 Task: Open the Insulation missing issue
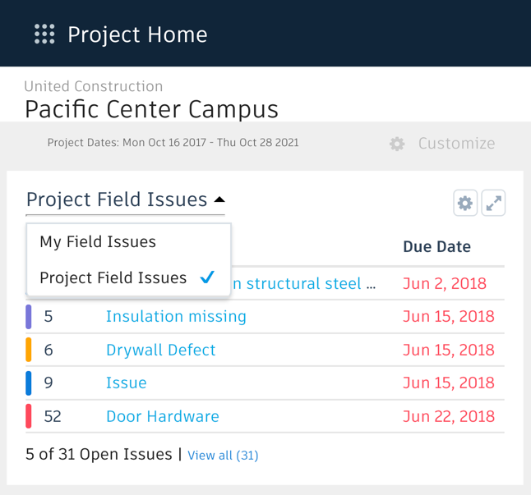[x=176, y=317]
